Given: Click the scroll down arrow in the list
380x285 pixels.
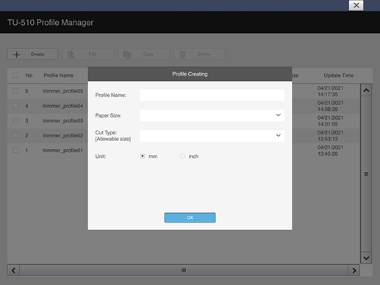Looking at the screenshot, I should (366, 258).
